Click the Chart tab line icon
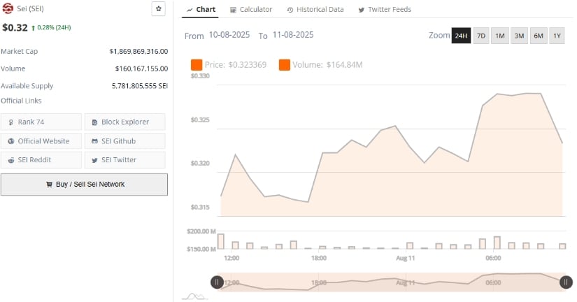 click(x=190, y=10)
